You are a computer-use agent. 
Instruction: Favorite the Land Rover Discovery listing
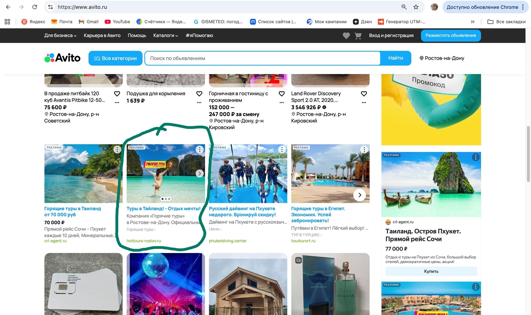364,94
